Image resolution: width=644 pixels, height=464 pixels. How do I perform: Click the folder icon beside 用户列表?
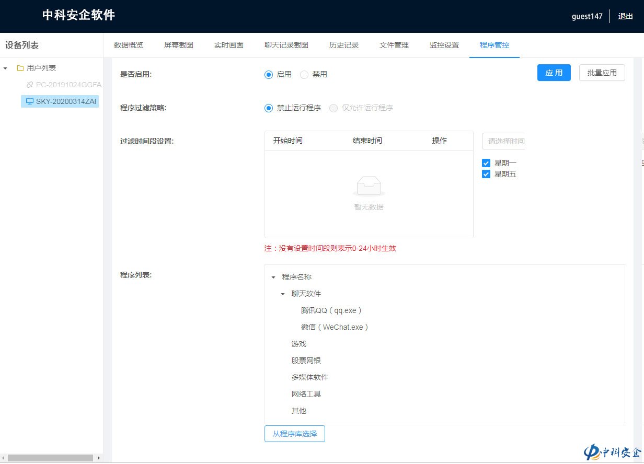point(20,68)
